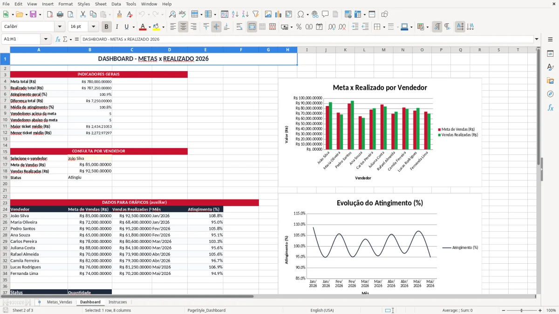Image resolution: width=559 pixels, height=314 pixels.
Task: Toggle Underline formatting
Action: click(126, 27)
